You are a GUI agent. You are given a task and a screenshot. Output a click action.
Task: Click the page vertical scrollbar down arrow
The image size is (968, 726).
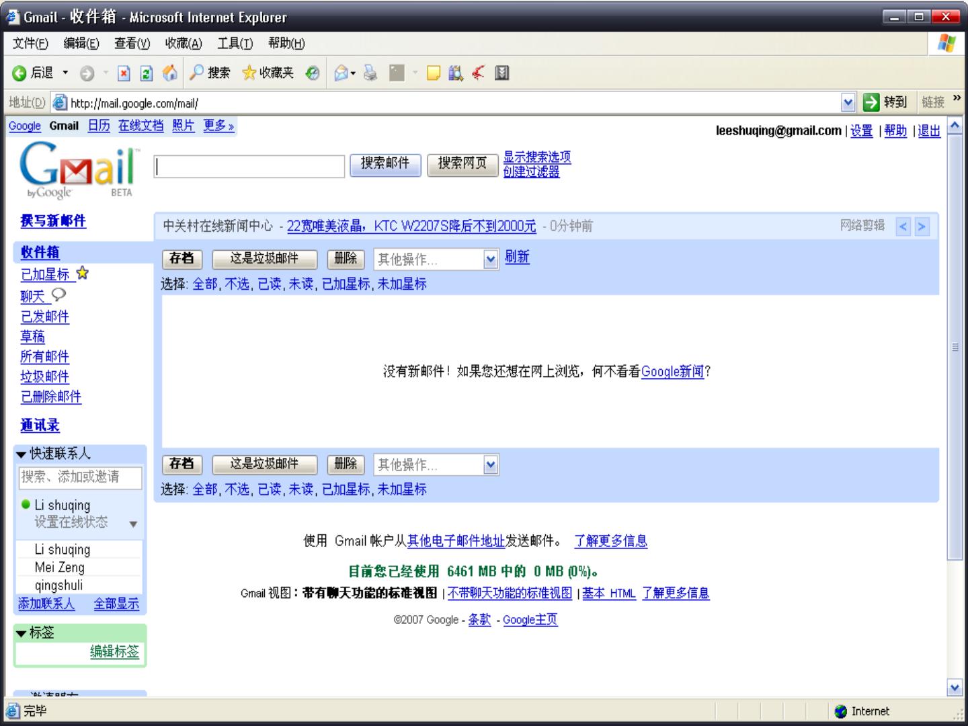[955, 687]
